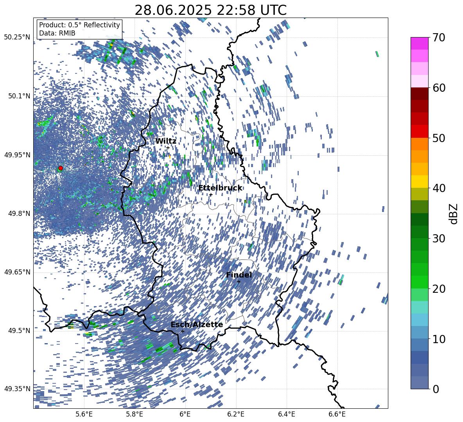Screen dimensions: 463x422
Task: Click the 50.25°N latitude tick label
Action: point(17,37)
